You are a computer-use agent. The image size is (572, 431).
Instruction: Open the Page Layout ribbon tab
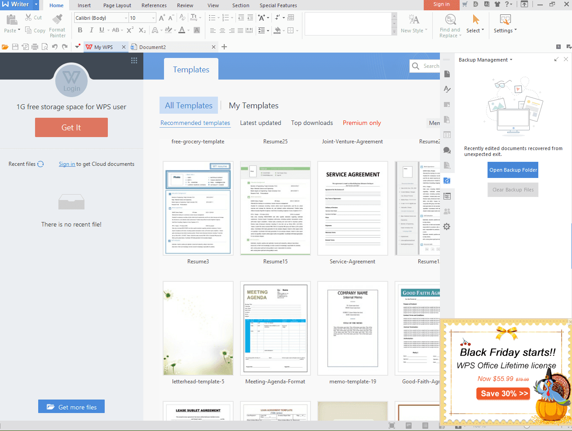[117, 5]
